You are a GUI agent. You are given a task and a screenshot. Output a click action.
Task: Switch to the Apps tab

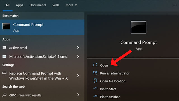point(20,5)
